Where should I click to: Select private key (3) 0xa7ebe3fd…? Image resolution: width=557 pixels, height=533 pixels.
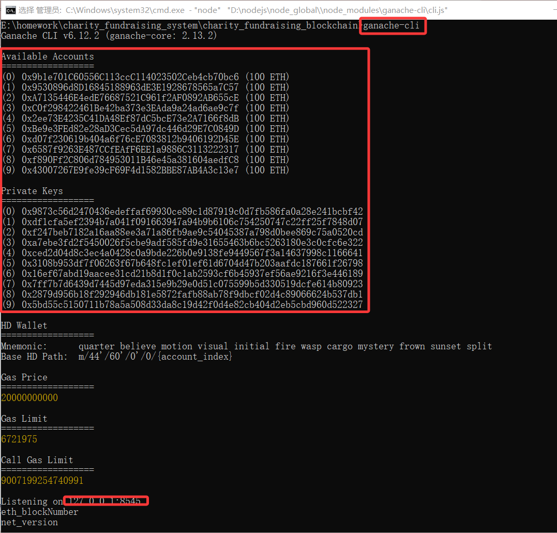(x=192, y=243)
